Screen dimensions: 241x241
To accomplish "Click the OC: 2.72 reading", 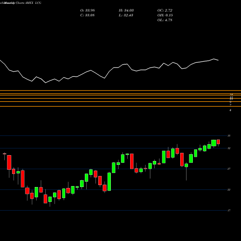I will 165,11.
